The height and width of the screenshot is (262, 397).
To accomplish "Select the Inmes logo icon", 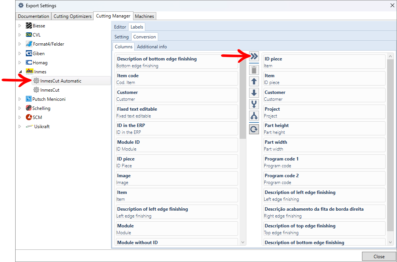I will 29,71.
